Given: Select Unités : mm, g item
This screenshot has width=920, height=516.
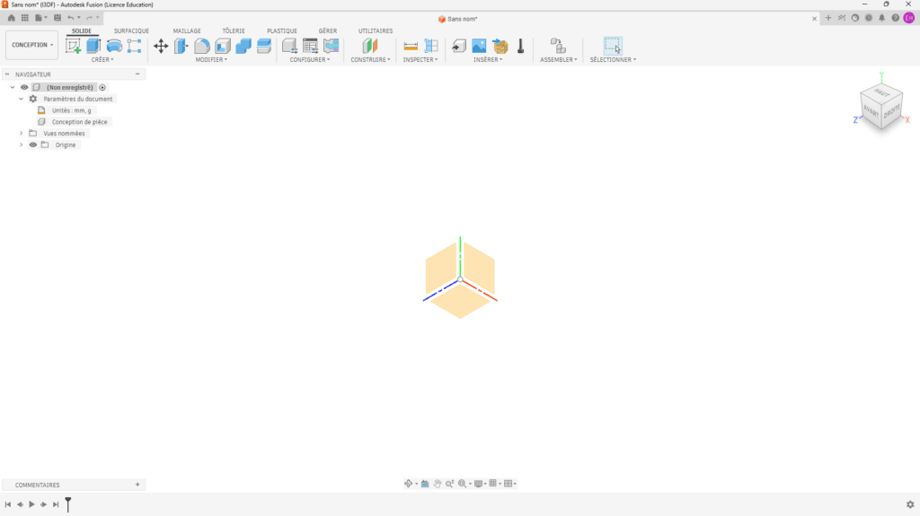Looking at the screenshot, I should point(72,110).
